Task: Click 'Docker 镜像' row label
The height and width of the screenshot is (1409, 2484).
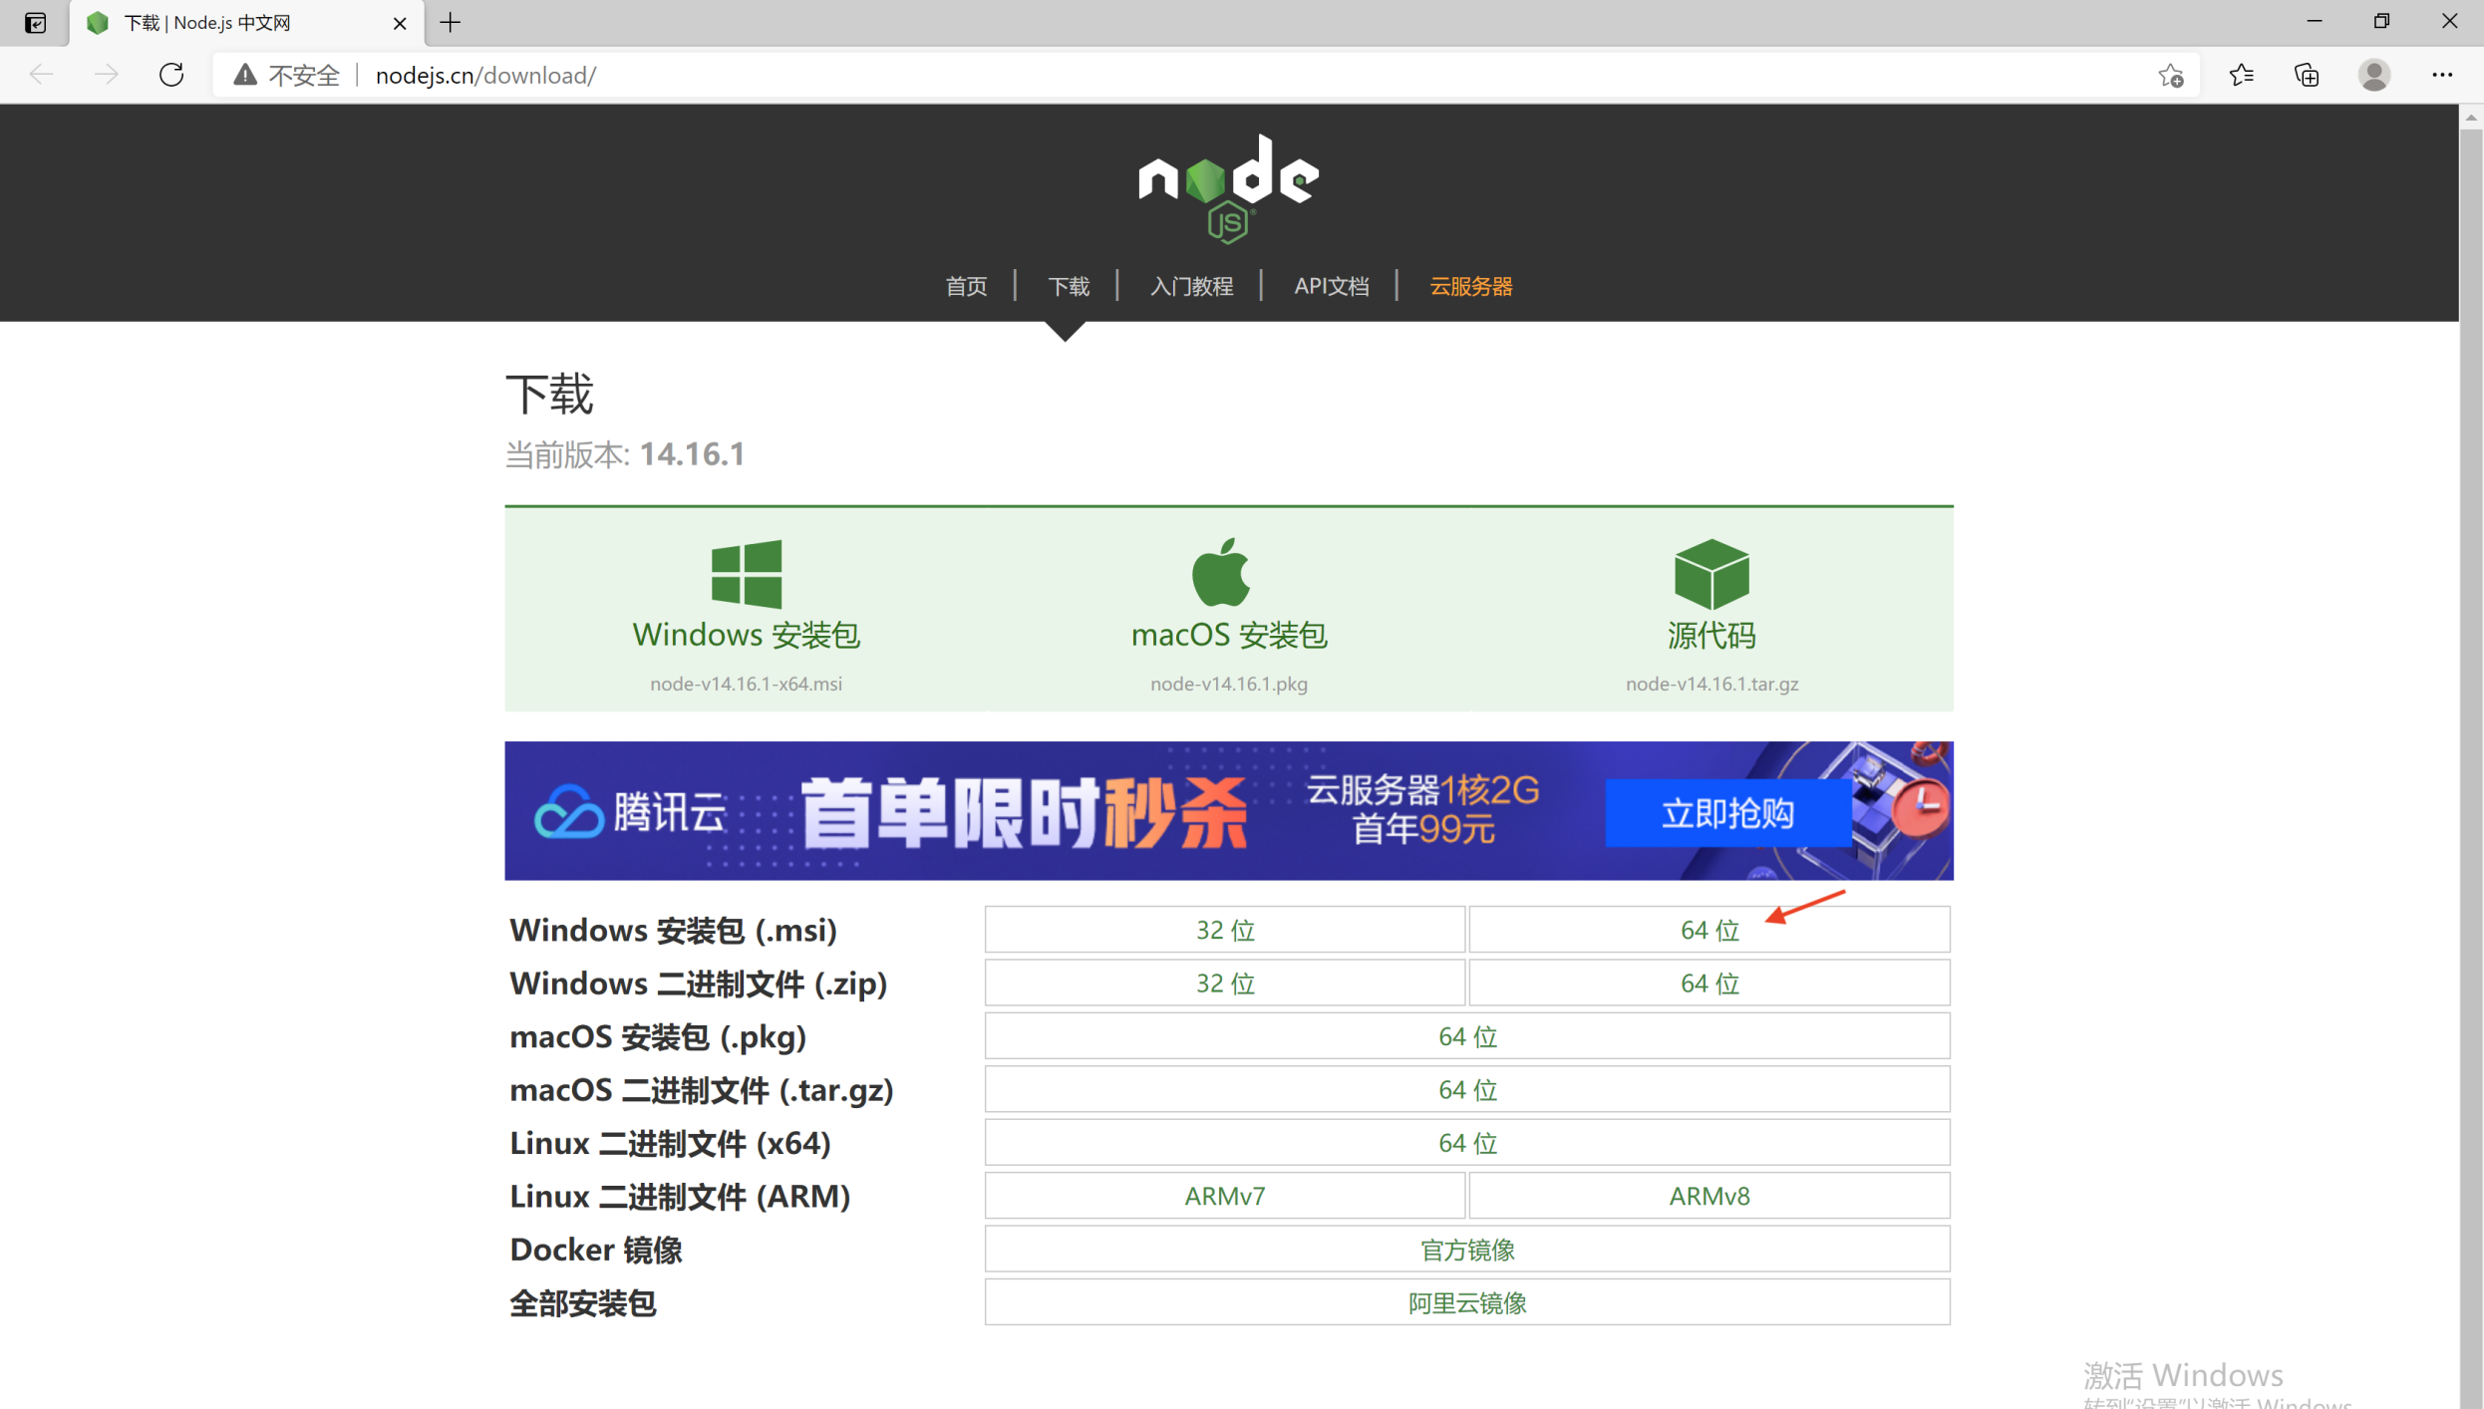Action: [595, 1250]
